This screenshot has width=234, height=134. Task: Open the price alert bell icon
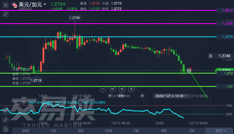click(210, 56)
